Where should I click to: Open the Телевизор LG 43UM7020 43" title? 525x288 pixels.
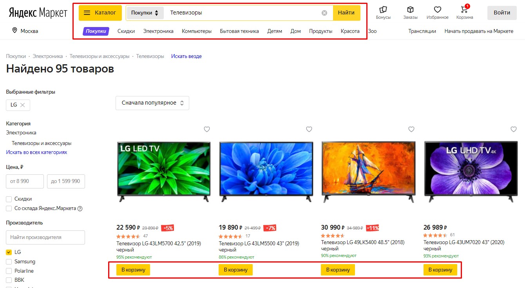coord(464,246)
